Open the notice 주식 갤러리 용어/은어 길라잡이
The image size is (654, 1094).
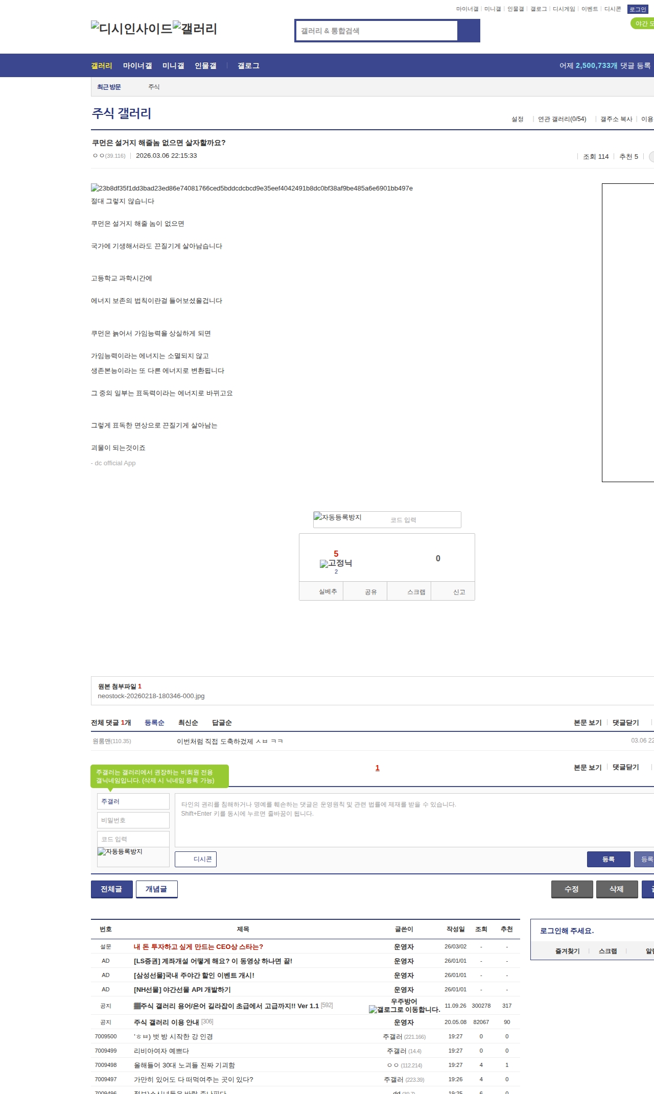(x=226, y=1006)
